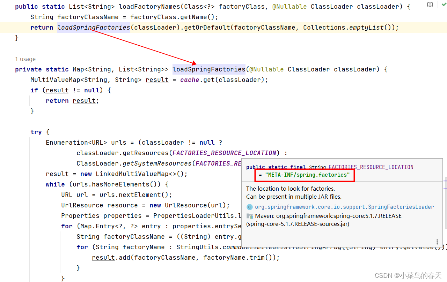This screenshot has height=282, width=447.
Task: Click Maven: org.springframework:spring-core:5.1.7.RELEASE text
Action: pyautogui.click(x=328, y=216)
